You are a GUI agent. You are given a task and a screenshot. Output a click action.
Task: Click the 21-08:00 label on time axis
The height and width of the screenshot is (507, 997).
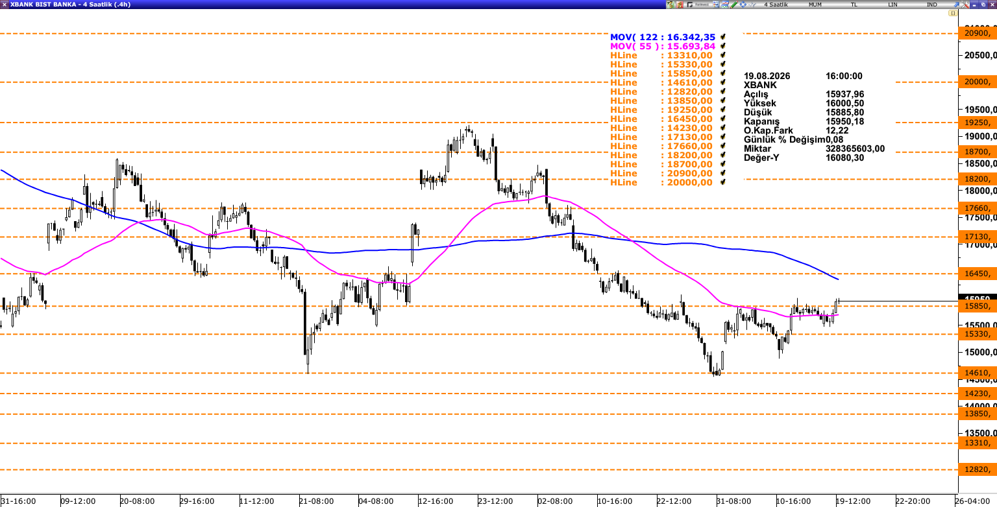pos(316,501)
